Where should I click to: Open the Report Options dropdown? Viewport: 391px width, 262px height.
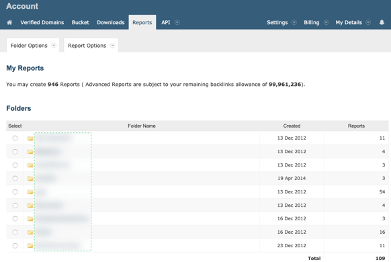tap(91, 46)
